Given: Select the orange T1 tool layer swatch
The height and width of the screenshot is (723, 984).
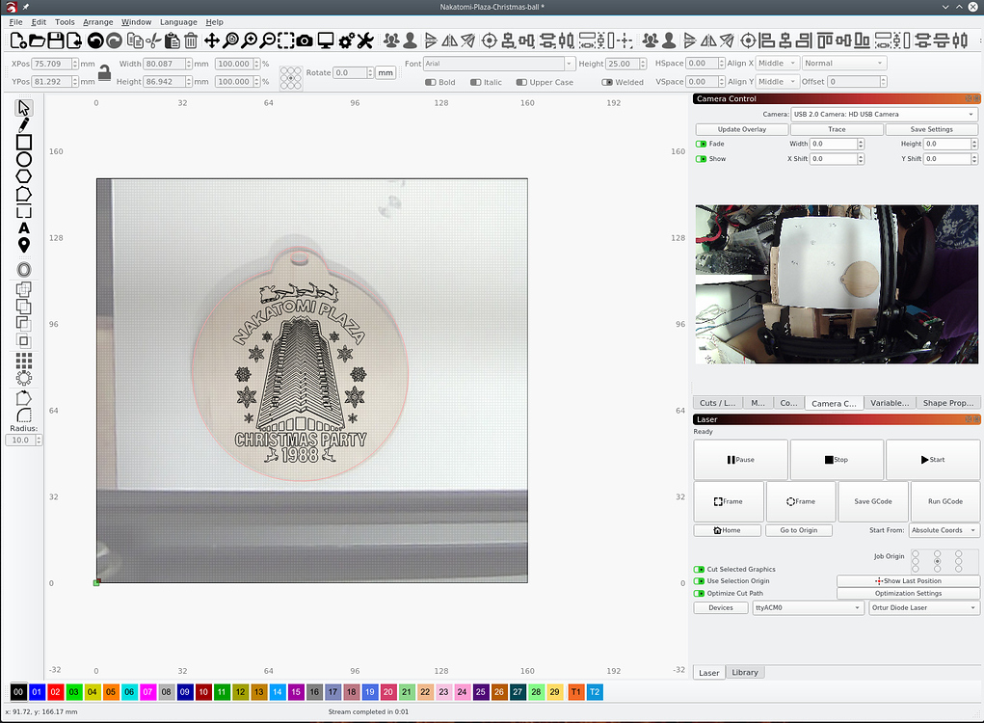Looking at the screenshot, I should [575, 691].
